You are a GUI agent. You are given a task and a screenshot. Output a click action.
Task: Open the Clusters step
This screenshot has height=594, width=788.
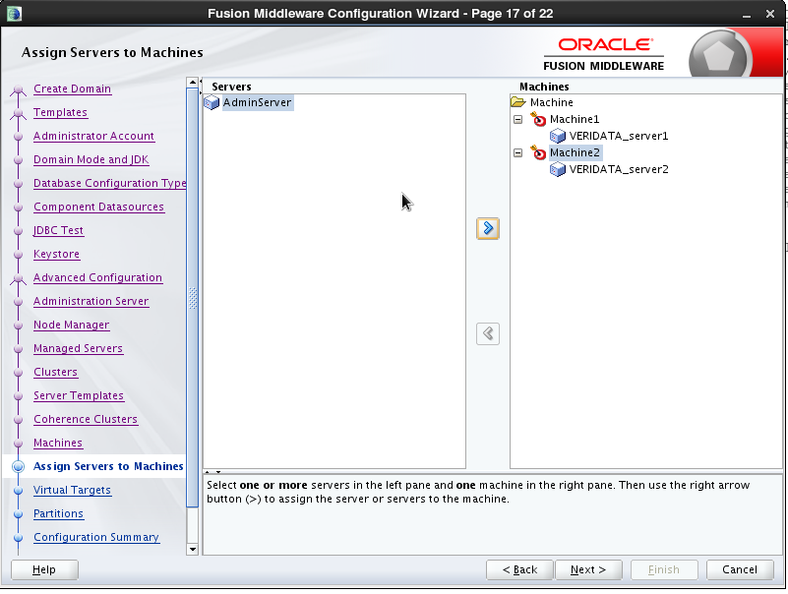[55, 373]
